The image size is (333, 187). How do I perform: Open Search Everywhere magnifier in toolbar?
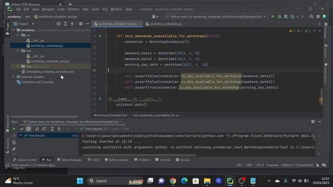pos(311,17)
